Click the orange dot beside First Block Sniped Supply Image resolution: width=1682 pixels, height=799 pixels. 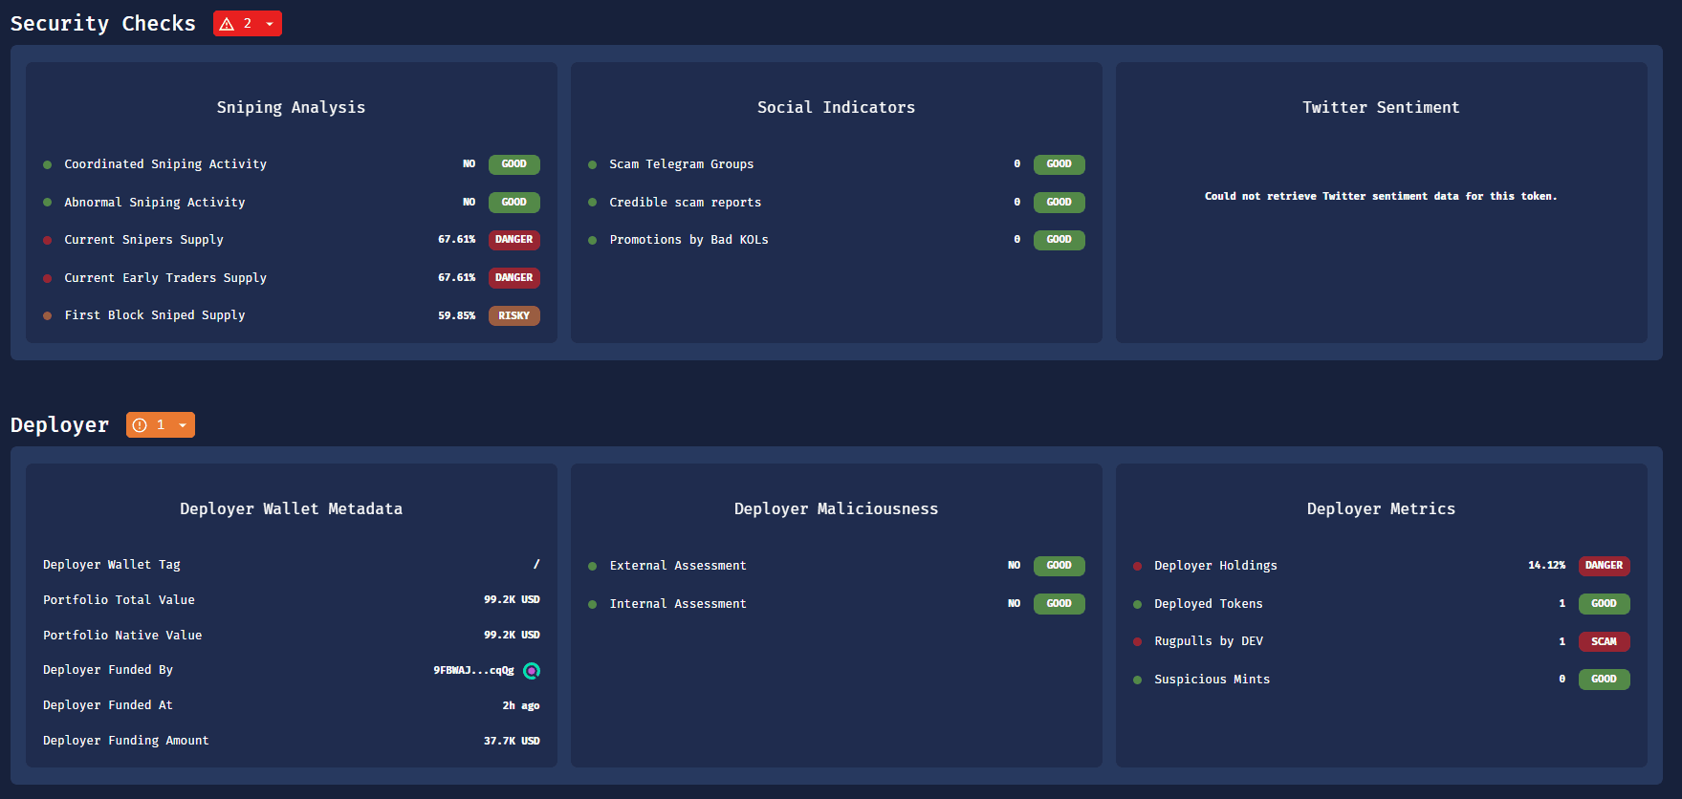point(48,315)
